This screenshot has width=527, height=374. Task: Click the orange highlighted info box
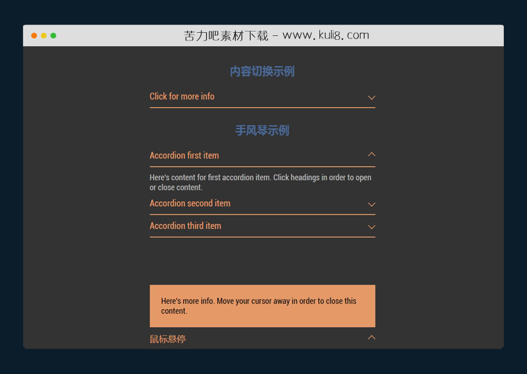pos(262,306)
